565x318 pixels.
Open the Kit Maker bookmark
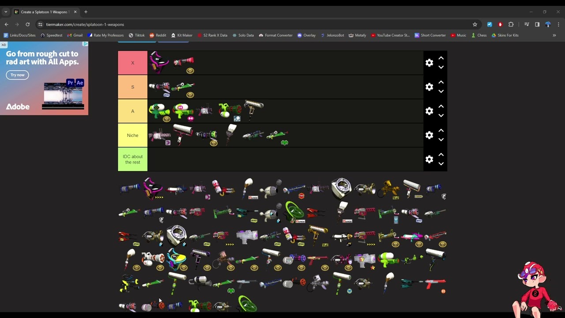click(x=181, y=35)
